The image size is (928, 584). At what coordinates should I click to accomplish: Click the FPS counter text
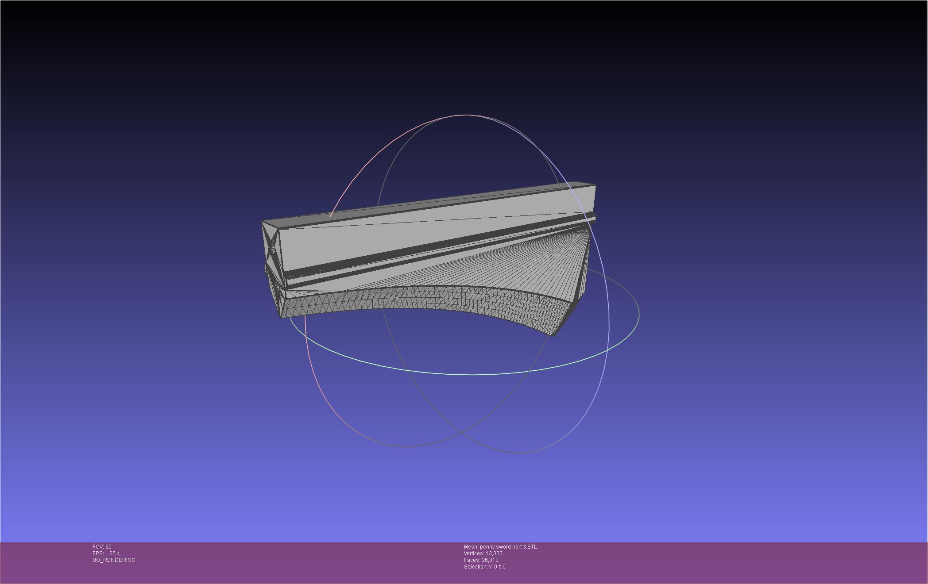[106, 553]
